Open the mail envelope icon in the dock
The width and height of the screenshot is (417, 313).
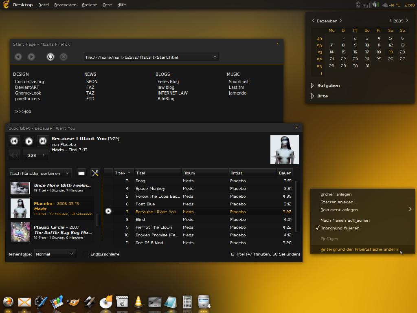[x=24, y=302]
